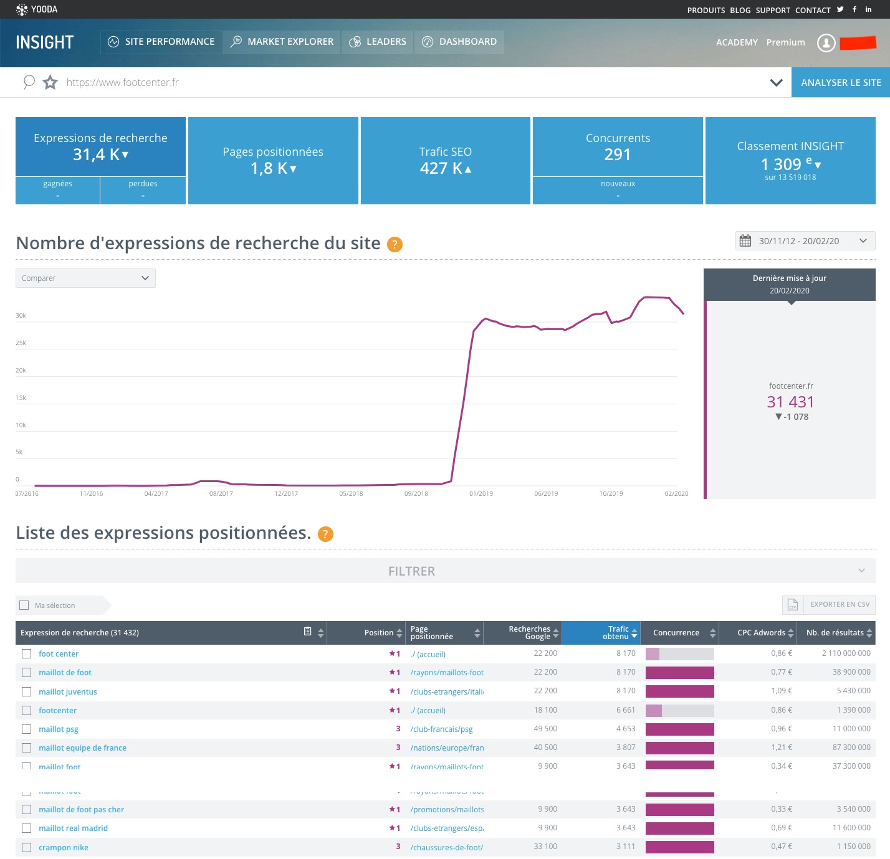
Task: Click the user account avatar icon
Action: tap(826, 42)
